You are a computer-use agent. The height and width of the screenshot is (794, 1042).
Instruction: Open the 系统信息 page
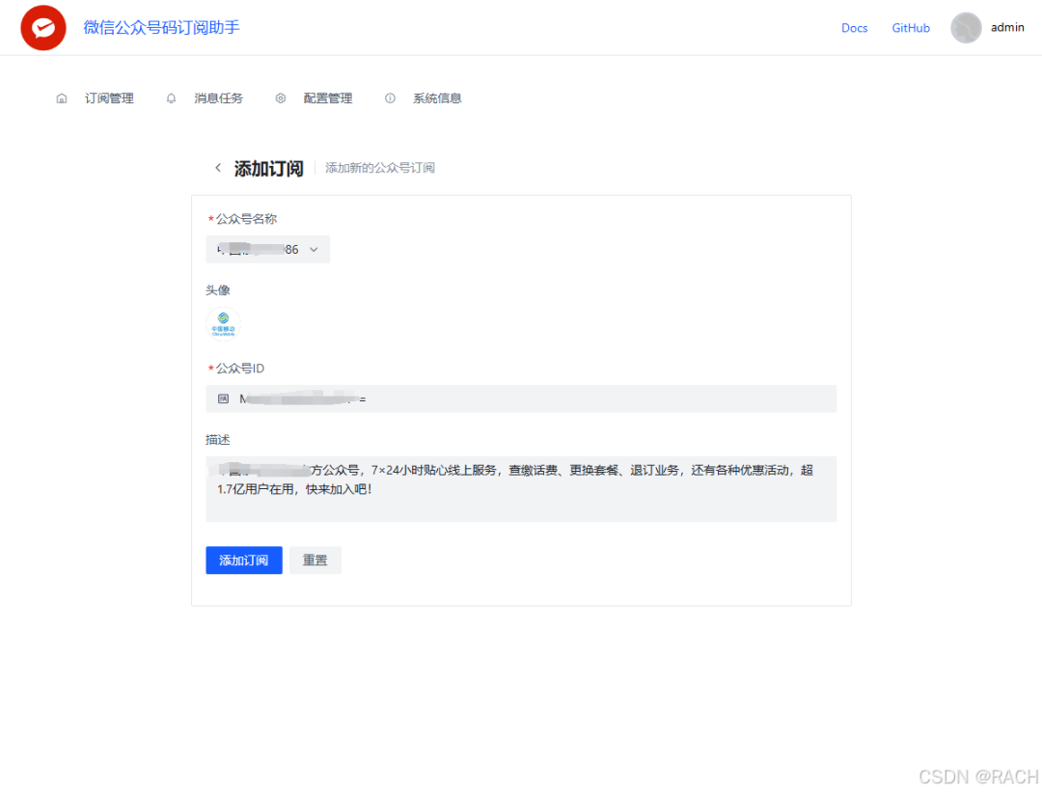point(436,97)
